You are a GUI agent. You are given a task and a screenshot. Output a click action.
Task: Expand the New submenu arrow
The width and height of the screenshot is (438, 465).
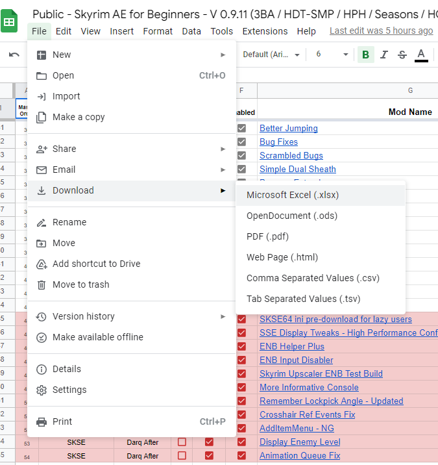[x=223, y=55]
